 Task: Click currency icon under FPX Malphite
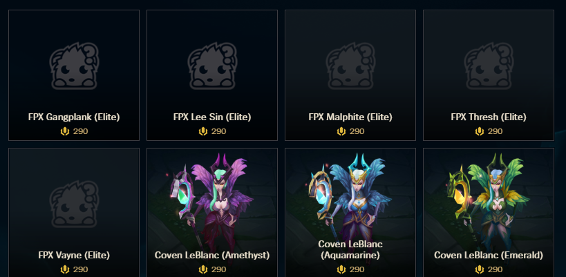coord(341,131)
